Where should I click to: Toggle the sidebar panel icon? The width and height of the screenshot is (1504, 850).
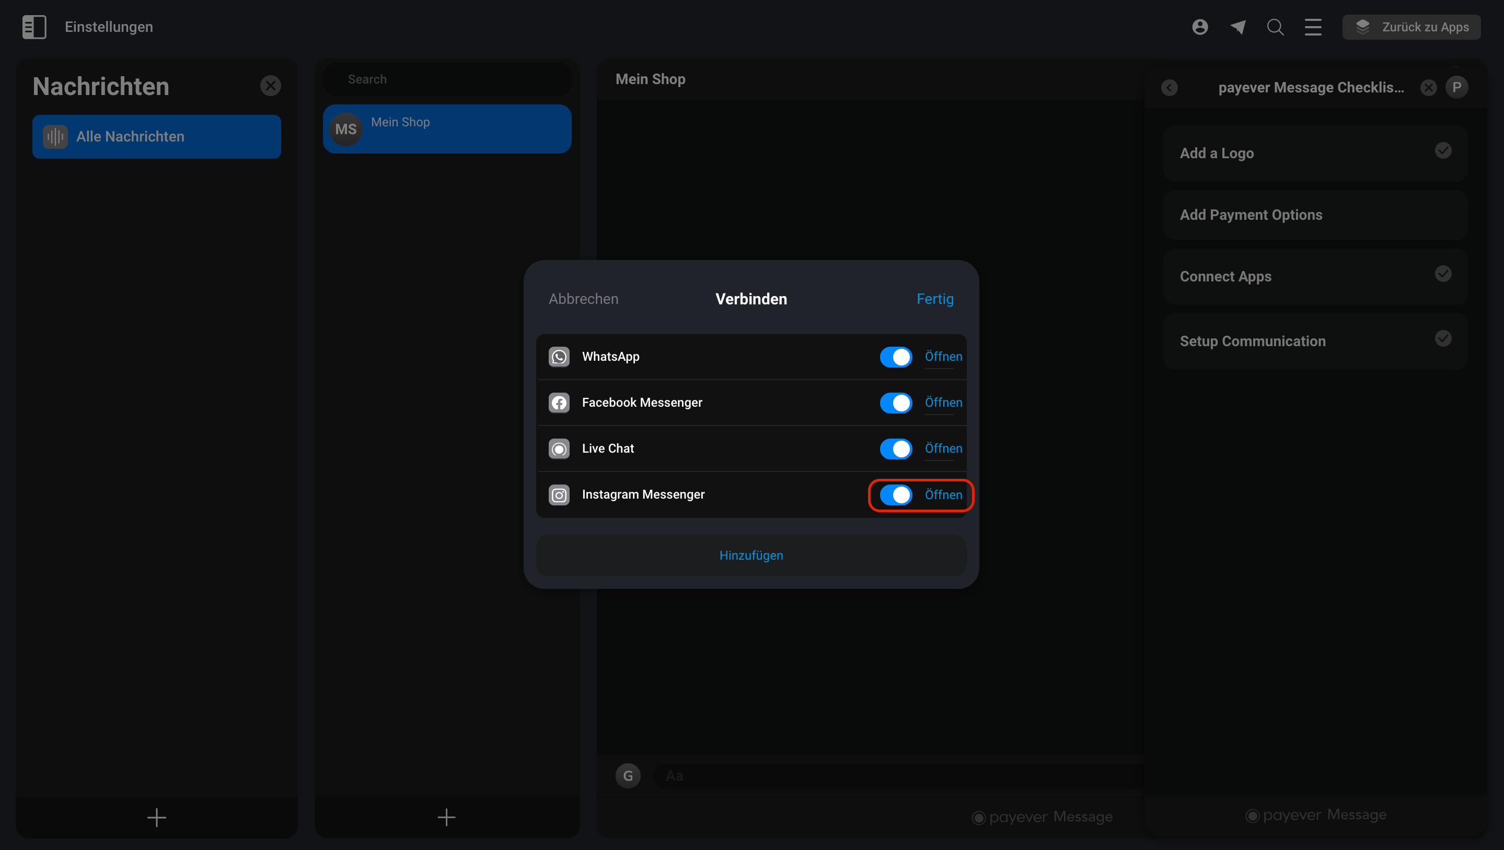(34, 27)
